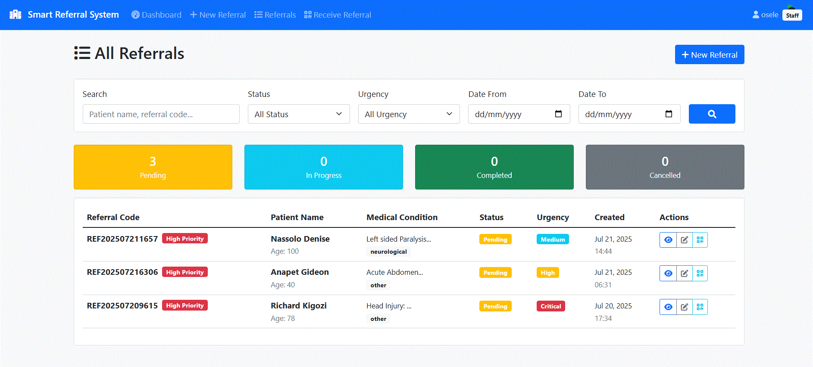Expand the All Status dropdown
813x367 pixels.
tap(299, 114)
